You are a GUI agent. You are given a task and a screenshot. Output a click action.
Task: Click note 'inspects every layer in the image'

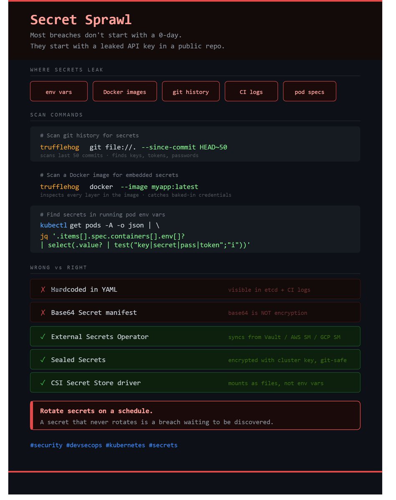(136, 195)
